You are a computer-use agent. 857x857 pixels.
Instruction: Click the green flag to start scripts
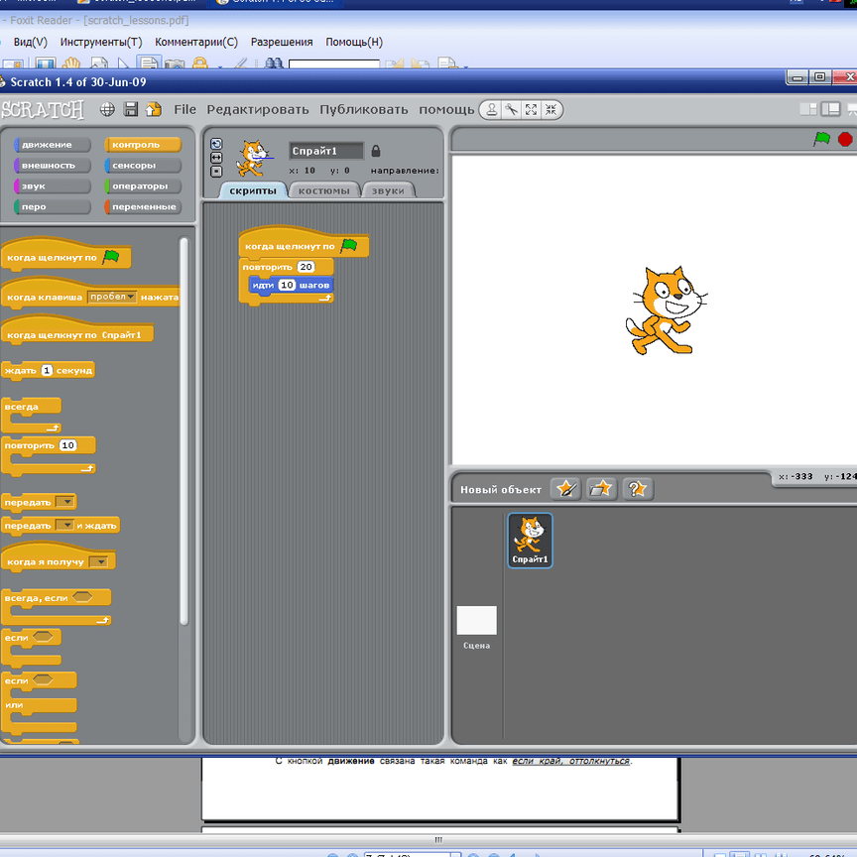coord(821,139)
